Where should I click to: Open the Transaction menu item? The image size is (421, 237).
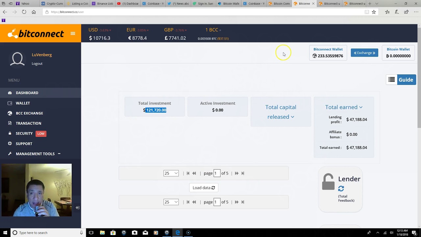coord(28,123)
